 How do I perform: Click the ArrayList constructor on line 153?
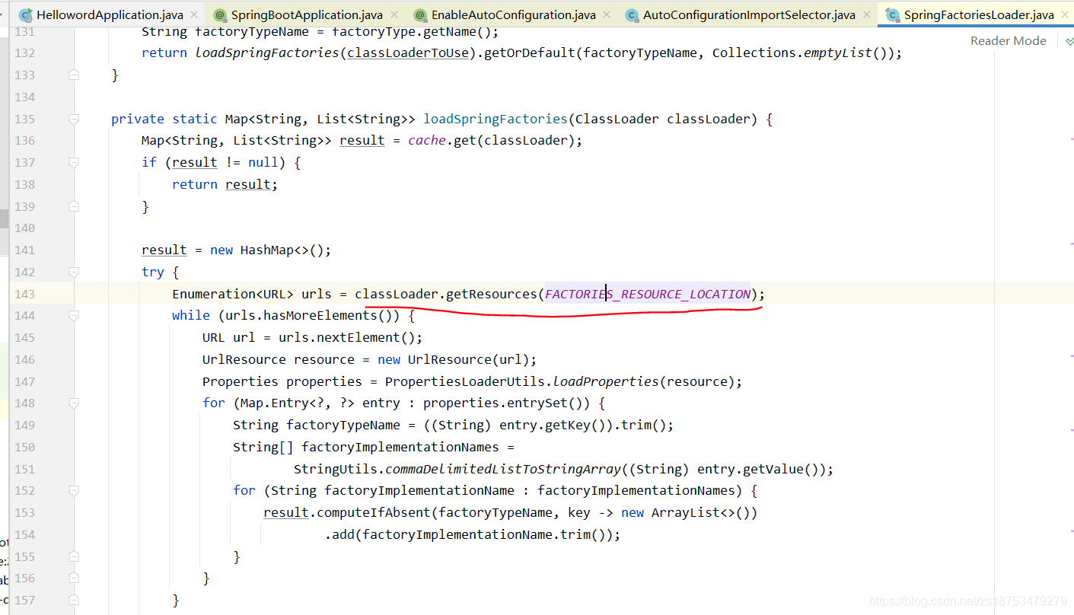click(x=685, y=512)
